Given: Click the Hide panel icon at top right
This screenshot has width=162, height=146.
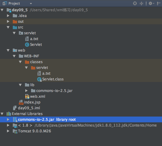Looking at the screenshot, I should tap(159, 3).
